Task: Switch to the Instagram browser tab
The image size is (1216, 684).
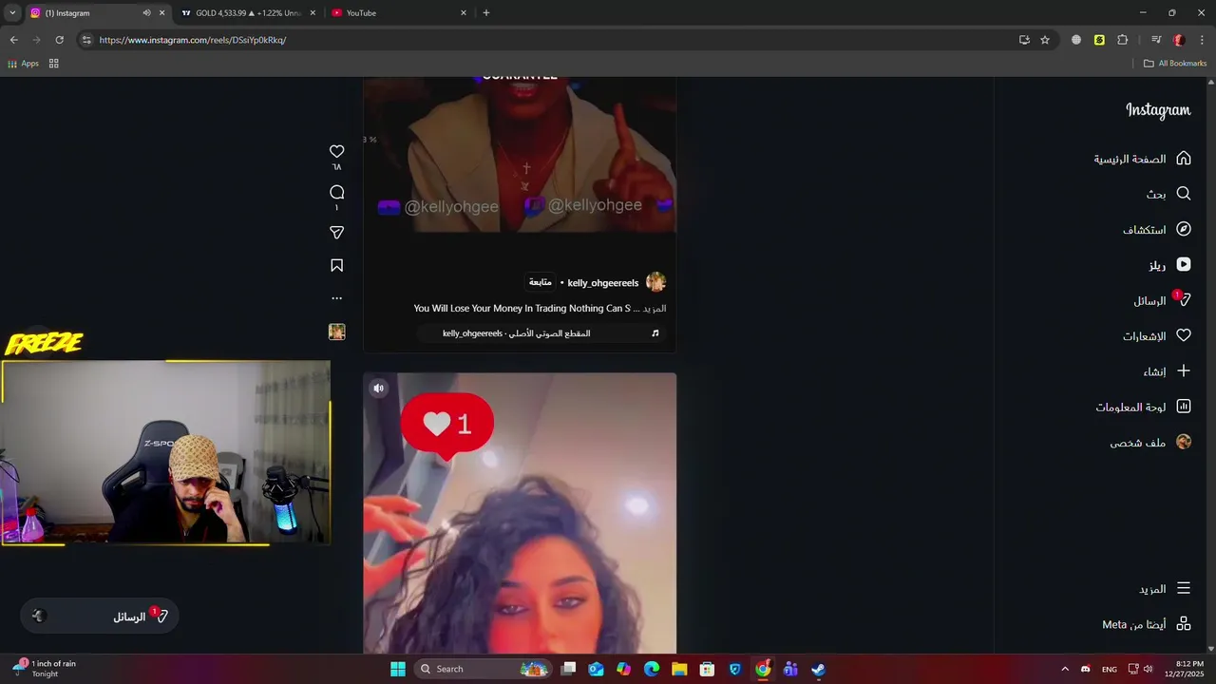Action: [x=84, y=13]
